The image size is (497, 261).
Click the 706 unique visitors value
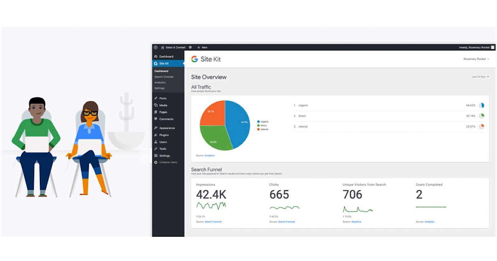coord(353,195)
